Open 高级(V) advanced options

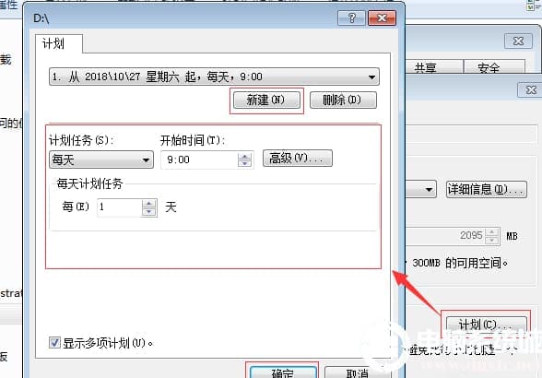coord(298,158)
